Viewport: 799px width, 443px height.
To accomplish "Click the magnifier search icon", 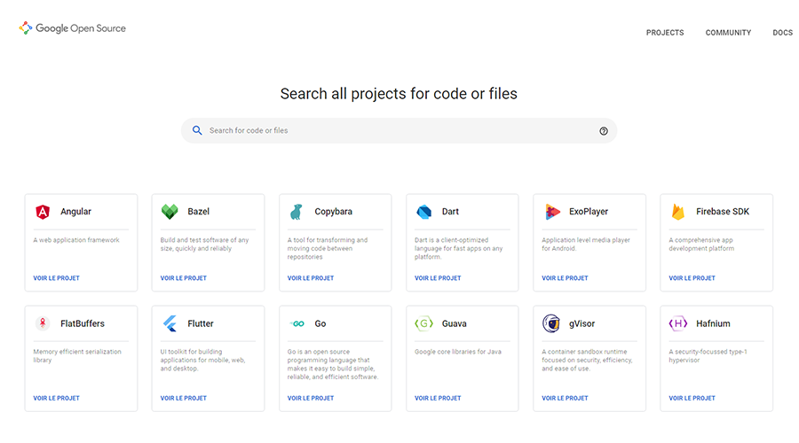I will 197,131.
